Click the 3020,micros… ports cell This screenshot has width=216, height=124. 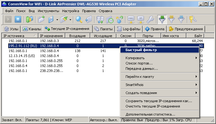click(148, 41)
